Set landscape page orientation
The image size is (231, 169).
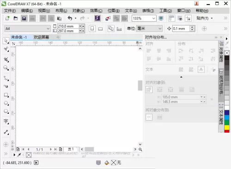point(100,29)
